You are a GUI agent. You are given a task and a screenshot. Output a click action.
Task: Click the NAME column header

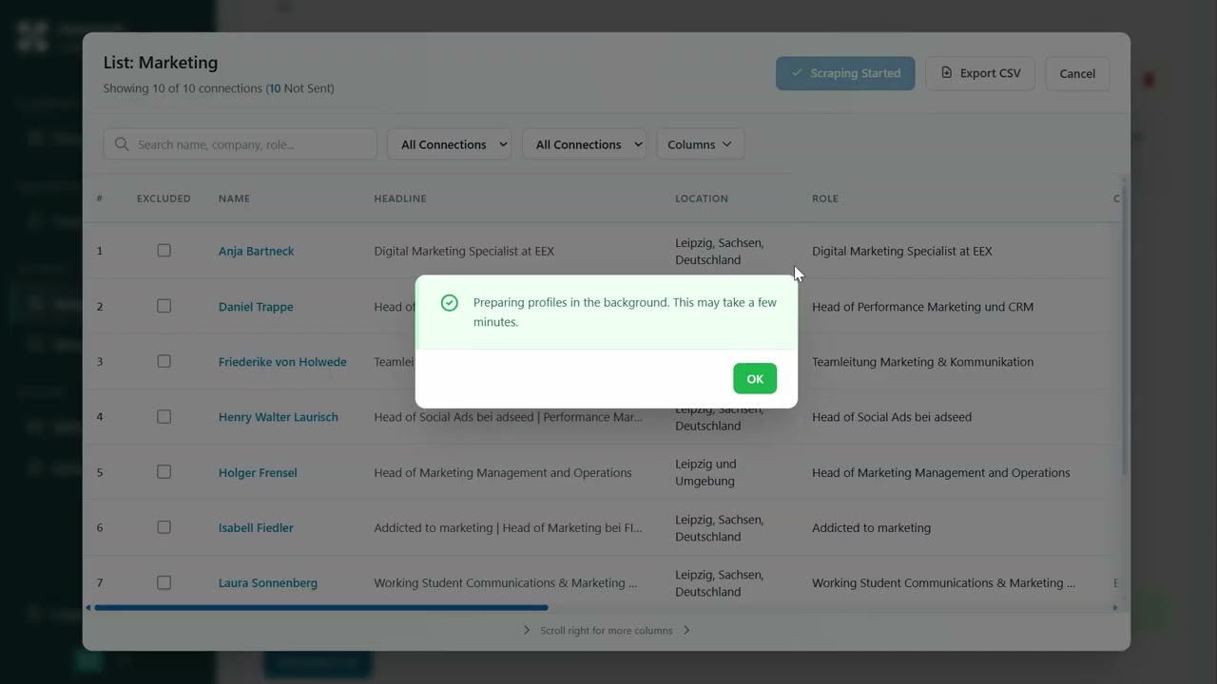pos(234,199)
